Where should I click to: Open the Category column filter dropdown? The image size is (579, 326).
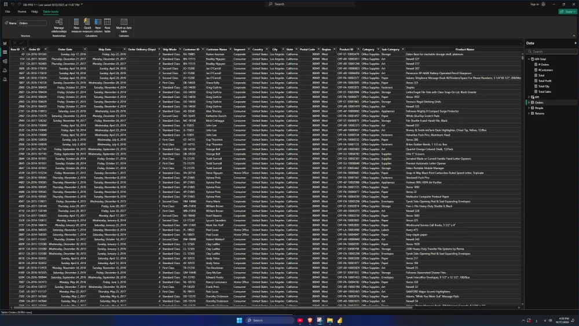pyautogui.click(x=378, y=49)
